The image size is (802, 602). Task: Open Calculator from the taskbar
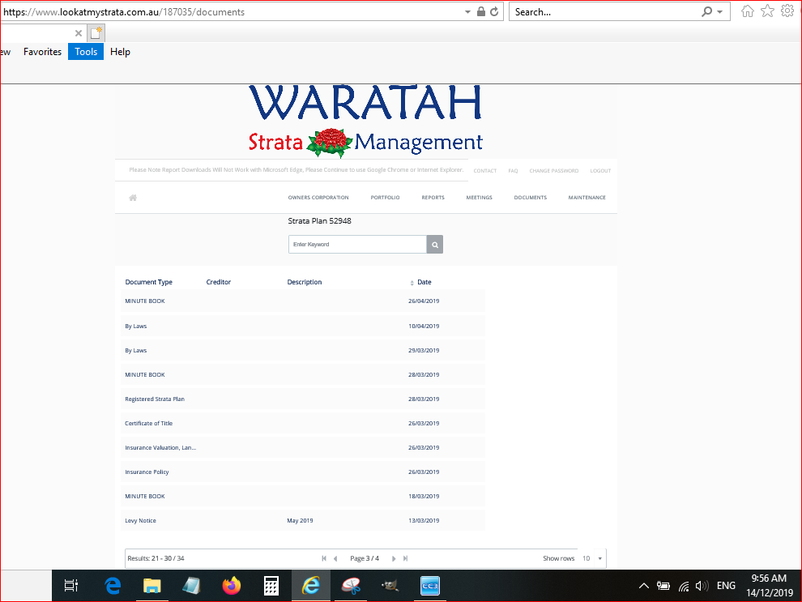(272, 586)
